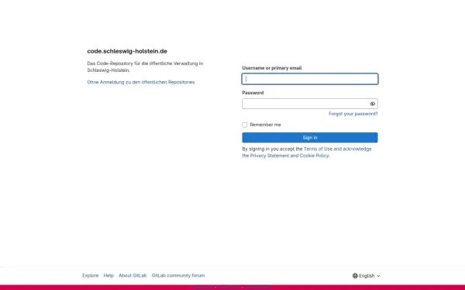The width and height of the screenshot is (465, 290).
Task: Go to Explore in the footer
Action: click(x=91, y=275)
